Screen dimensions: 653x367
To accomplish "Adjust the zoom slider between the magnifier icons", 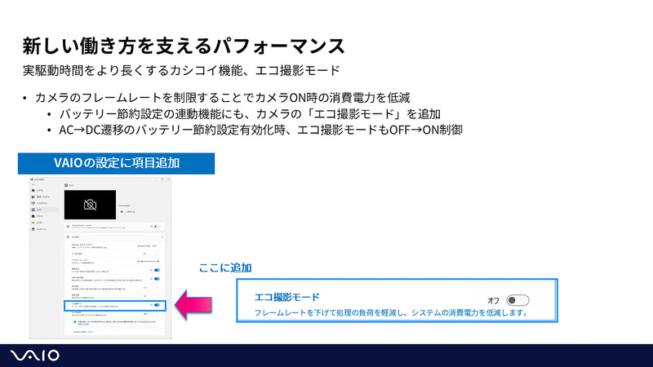I will [x=149, y=261].
